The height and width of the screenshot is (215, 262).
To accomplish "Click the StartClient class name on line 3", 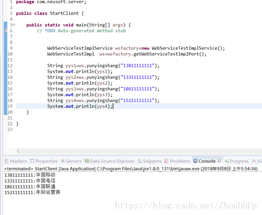I will 64,13.
